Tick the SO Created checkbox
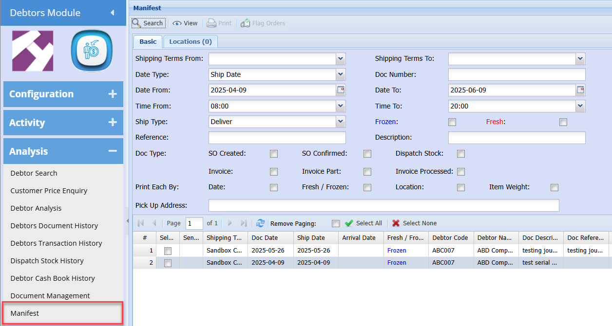Viewport: 612px width, 326px height. click(274, 154)
